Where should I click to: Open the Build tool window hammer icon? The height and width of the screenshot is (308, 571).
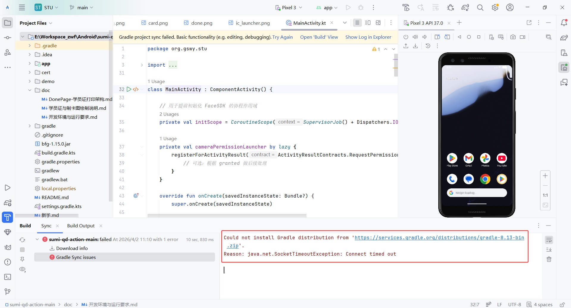tap(8, 218)
